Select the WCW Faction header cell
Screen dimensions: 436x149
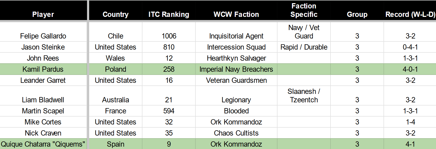236,14
